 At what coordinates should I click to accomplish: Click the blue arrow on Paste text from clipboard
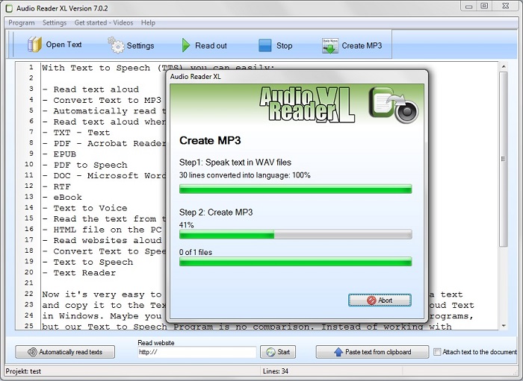tap(338, 352)
